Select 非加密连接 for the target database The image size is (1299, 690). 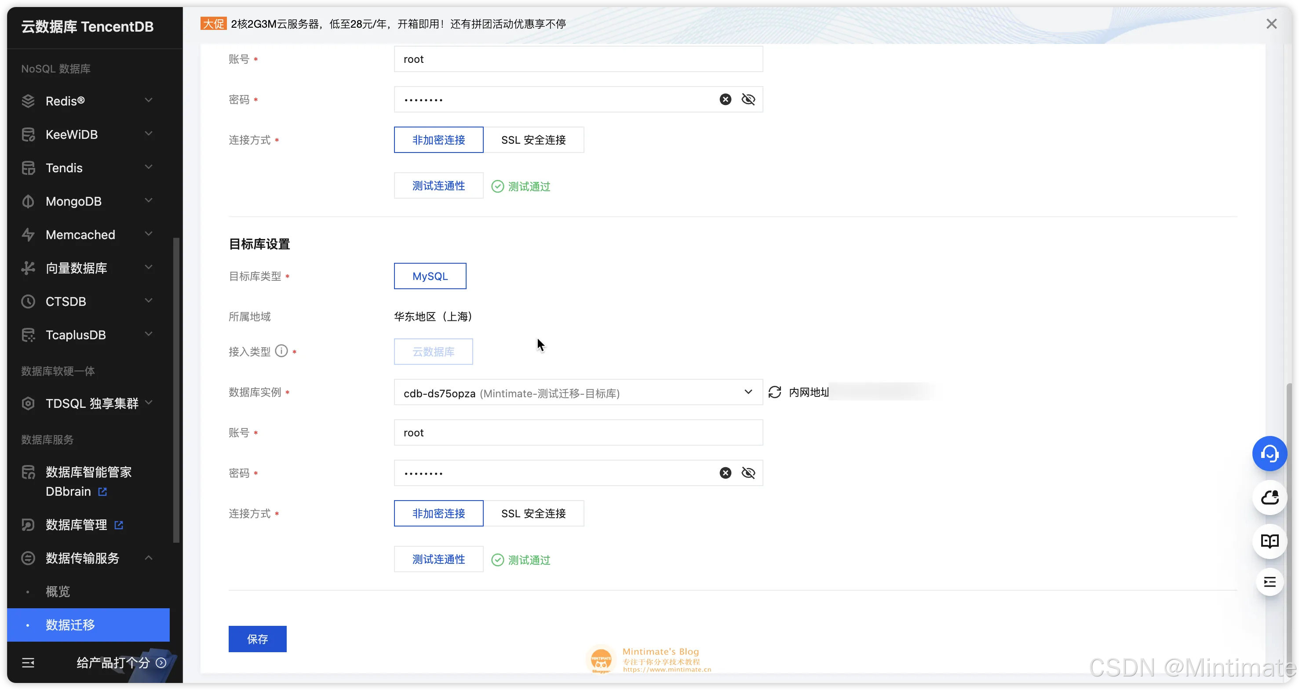click(x=438, y=513)
